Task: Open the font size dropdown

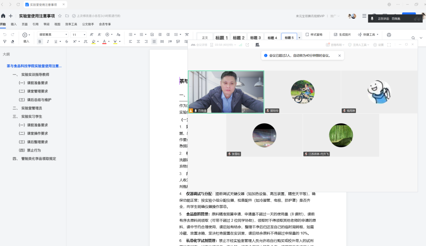Action: coord(79,35)
